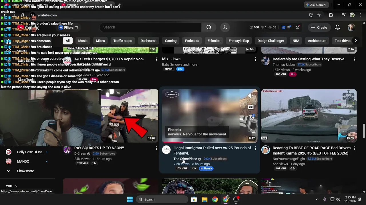Image resolution: width=366 pixels, height=205 pixels.
Task: Expand the You section chevron
Action: tap(16, 186)
